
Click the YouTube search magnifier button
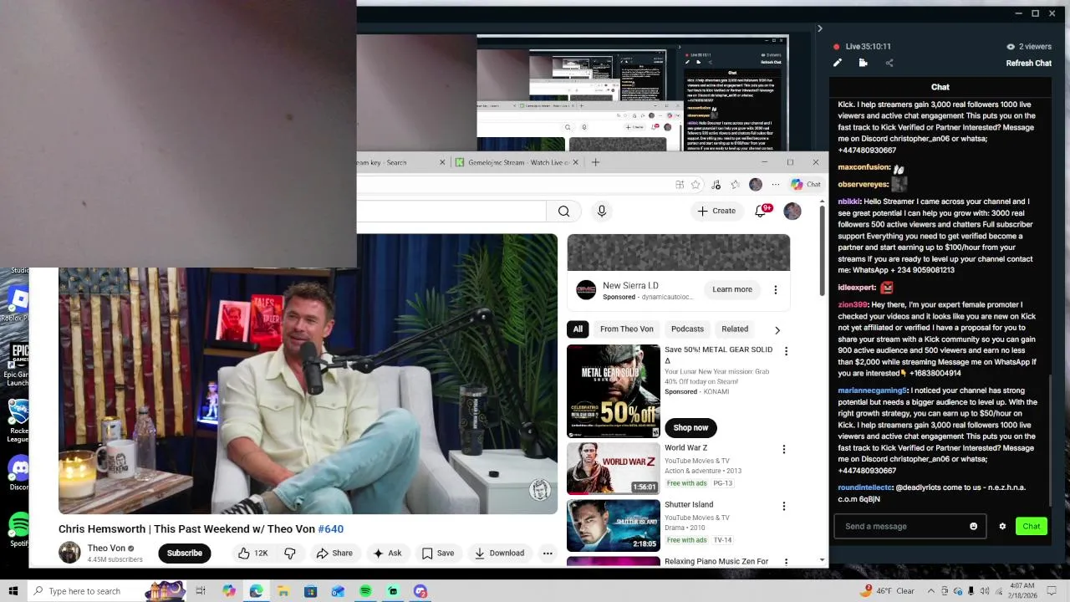[563, 211]
